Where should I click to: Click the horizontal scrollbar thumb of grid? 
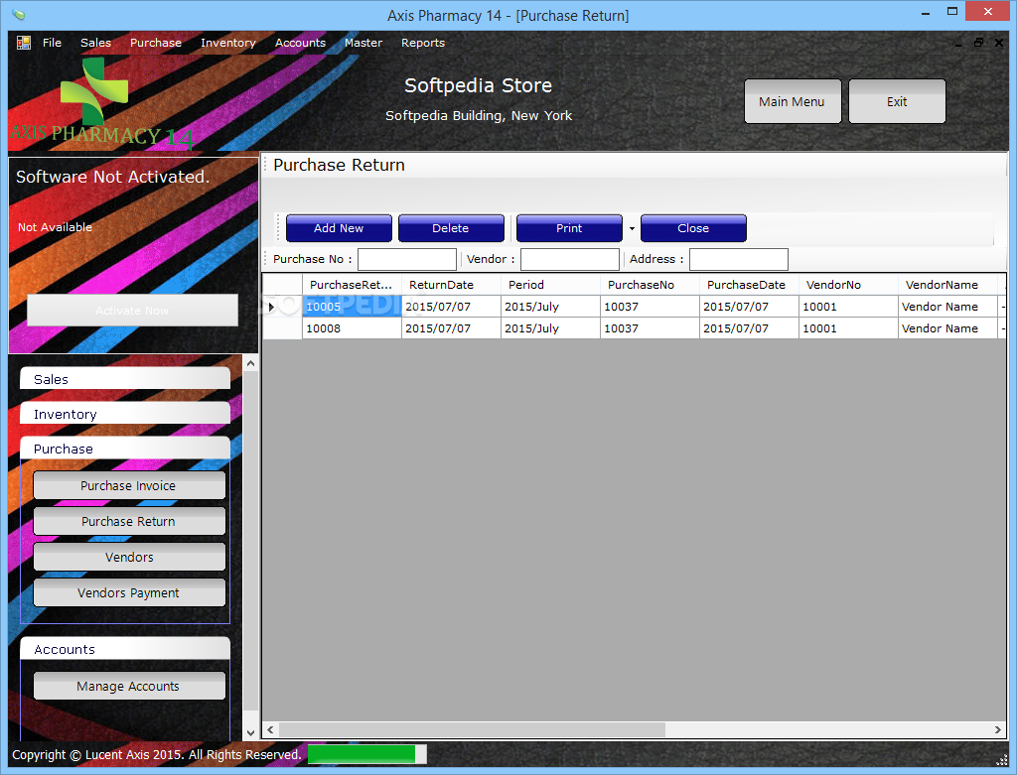click(x=472, y=729)
